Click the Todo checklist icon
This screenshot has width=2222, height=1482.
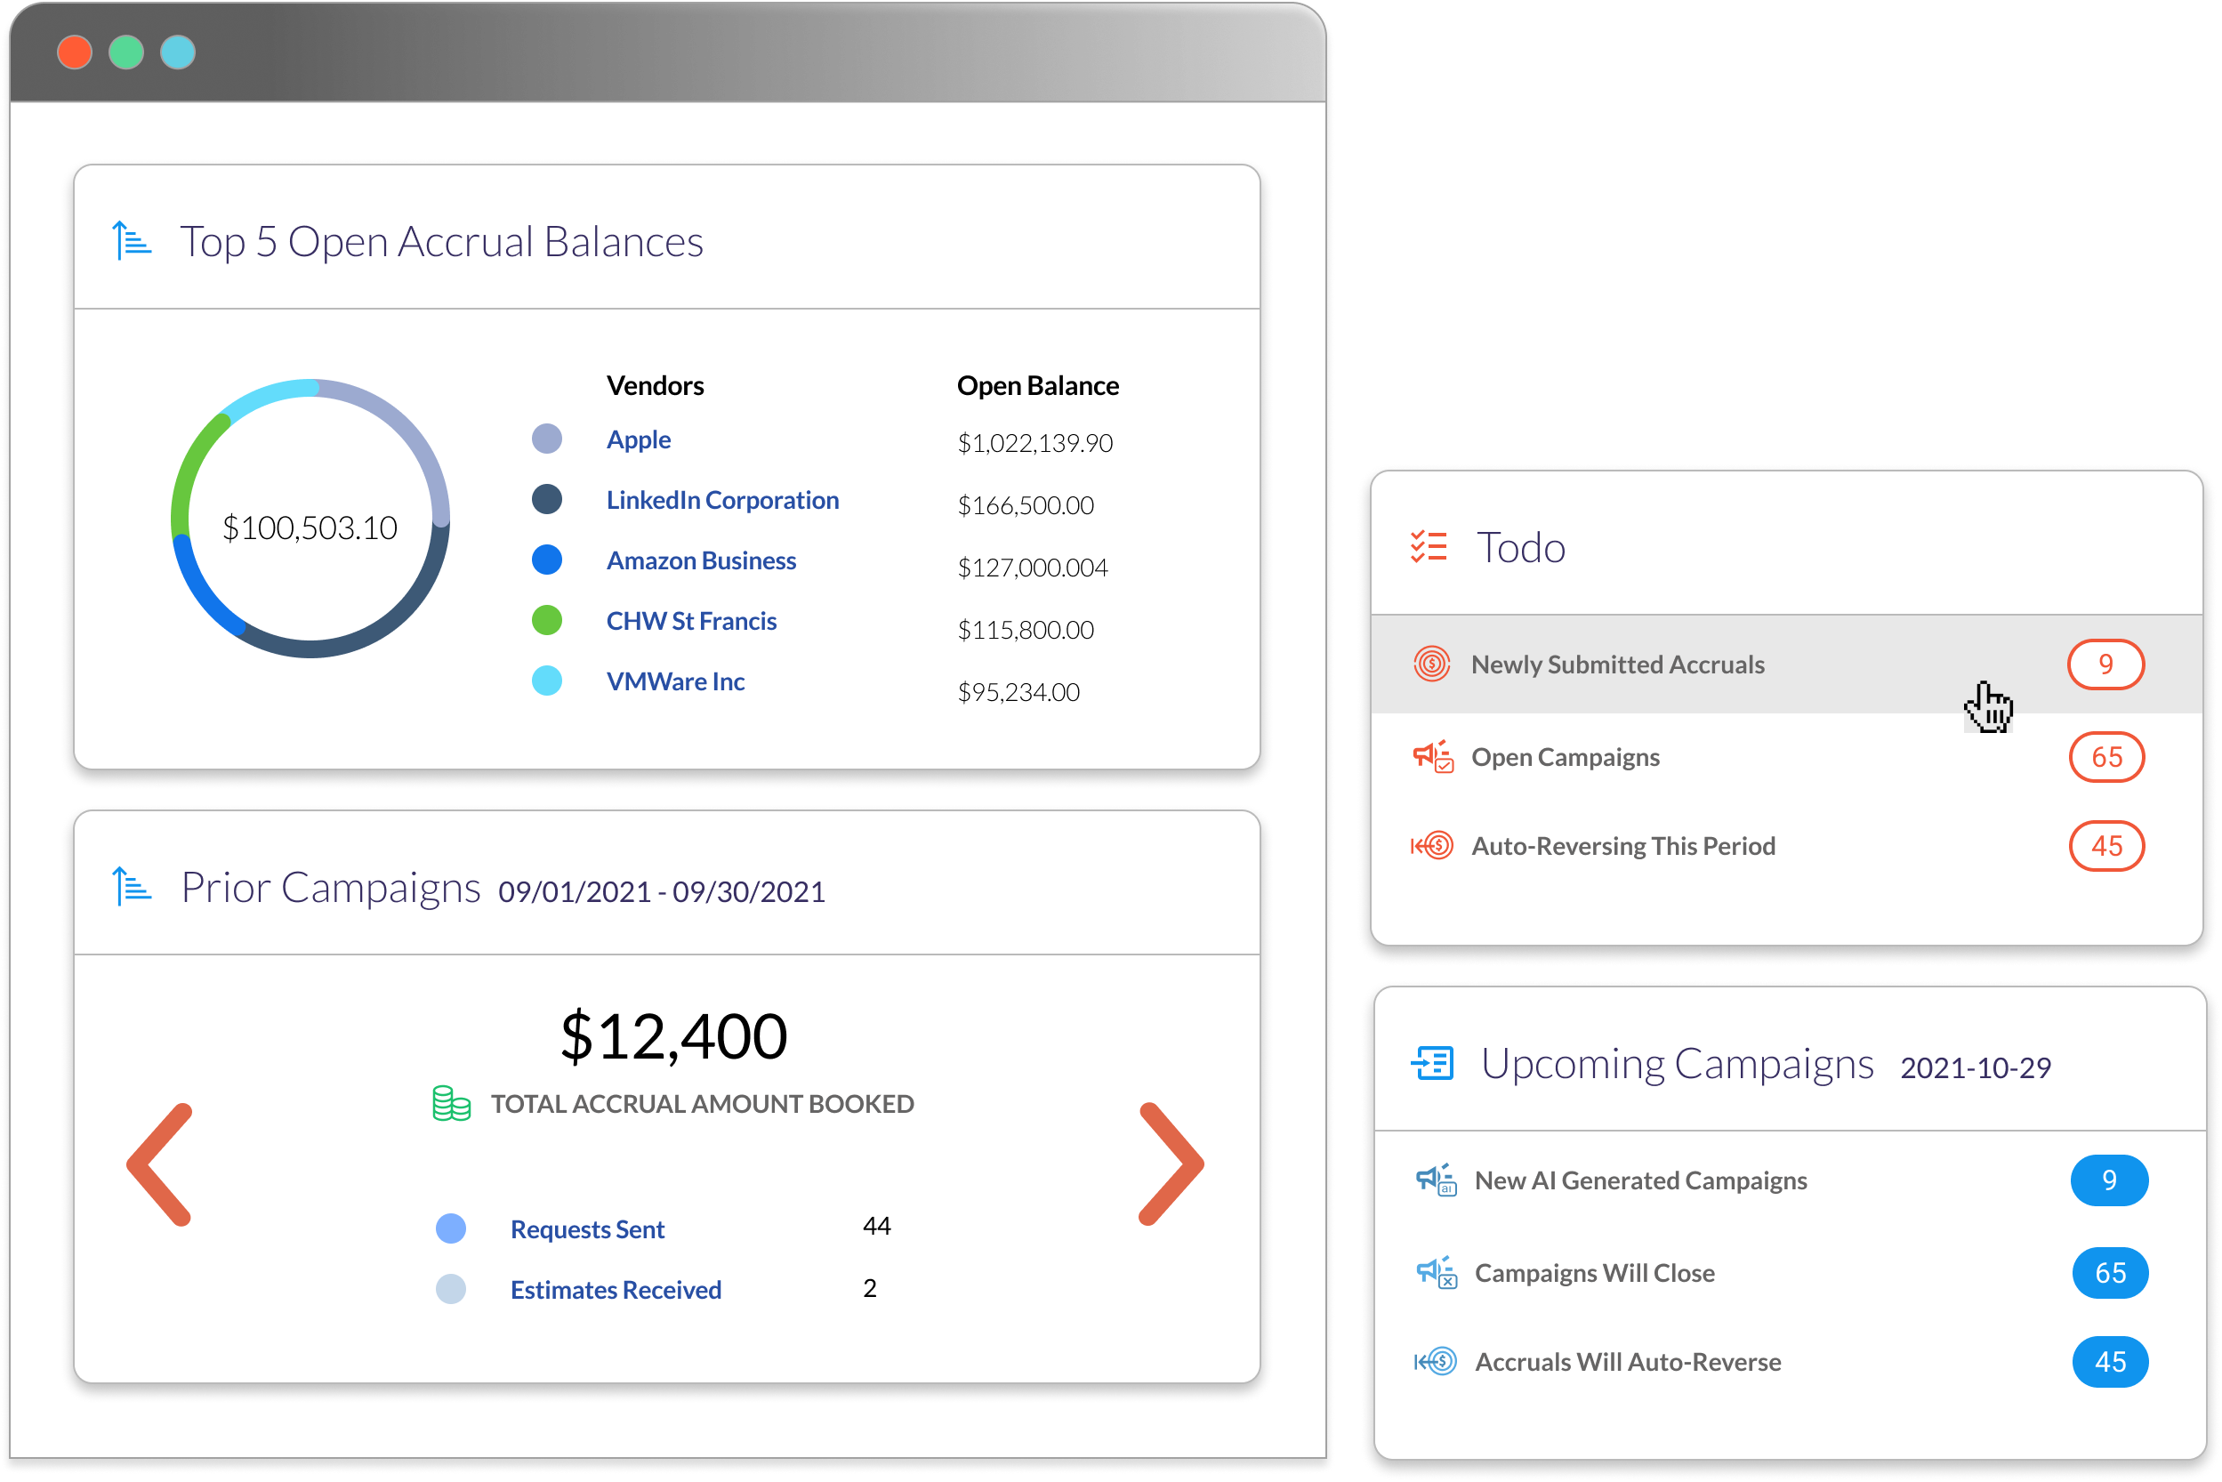[1428, 547]
